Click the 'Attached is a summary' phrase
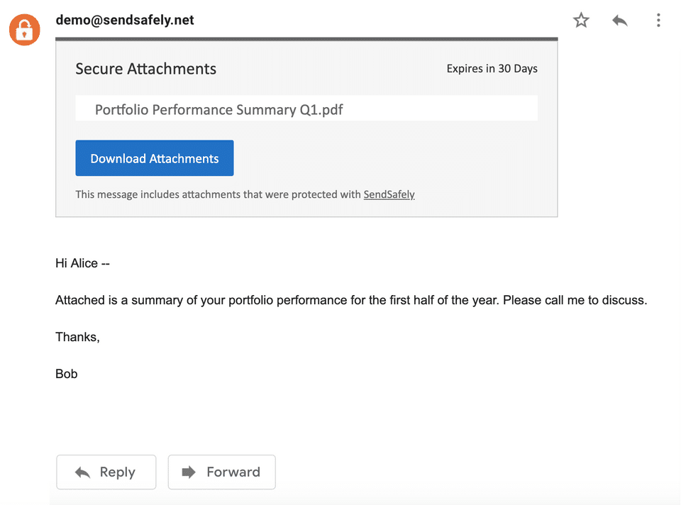The height and width of the screenshot is (505, 681). [118, 300]
